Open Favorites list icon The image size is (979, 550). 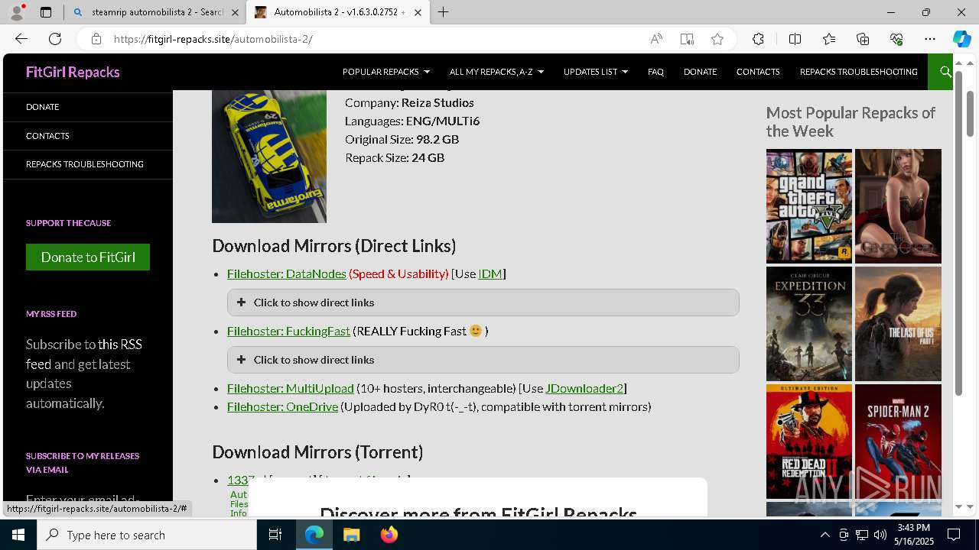(x=829, y=39)
